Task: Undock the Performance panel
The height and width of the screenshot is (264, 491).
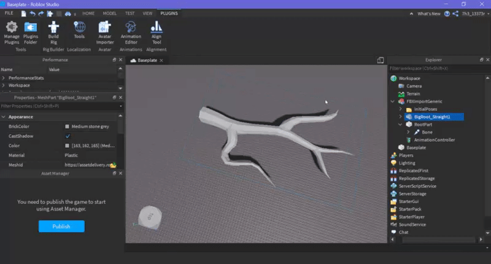Action: click(114, 60)
